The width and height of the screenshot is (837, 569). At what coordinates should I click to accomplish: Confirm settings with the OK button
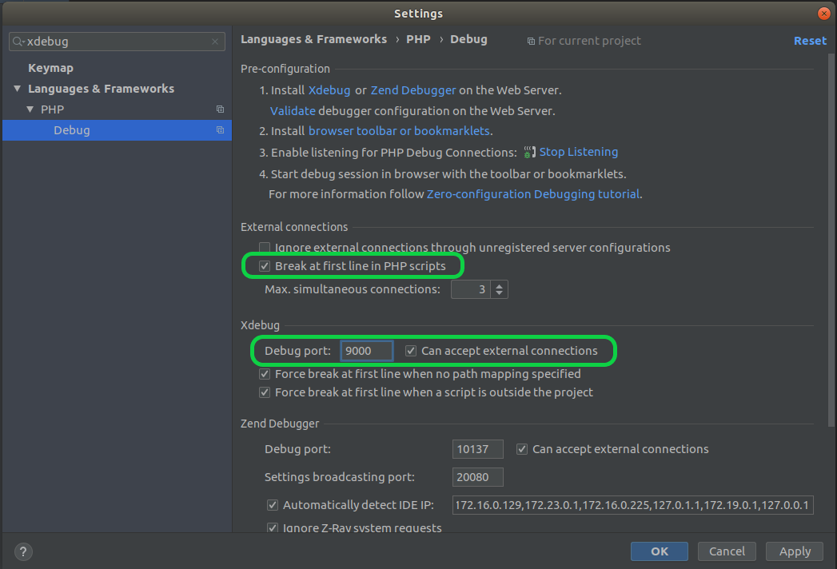pyautogui.click(x=660, y=551)
